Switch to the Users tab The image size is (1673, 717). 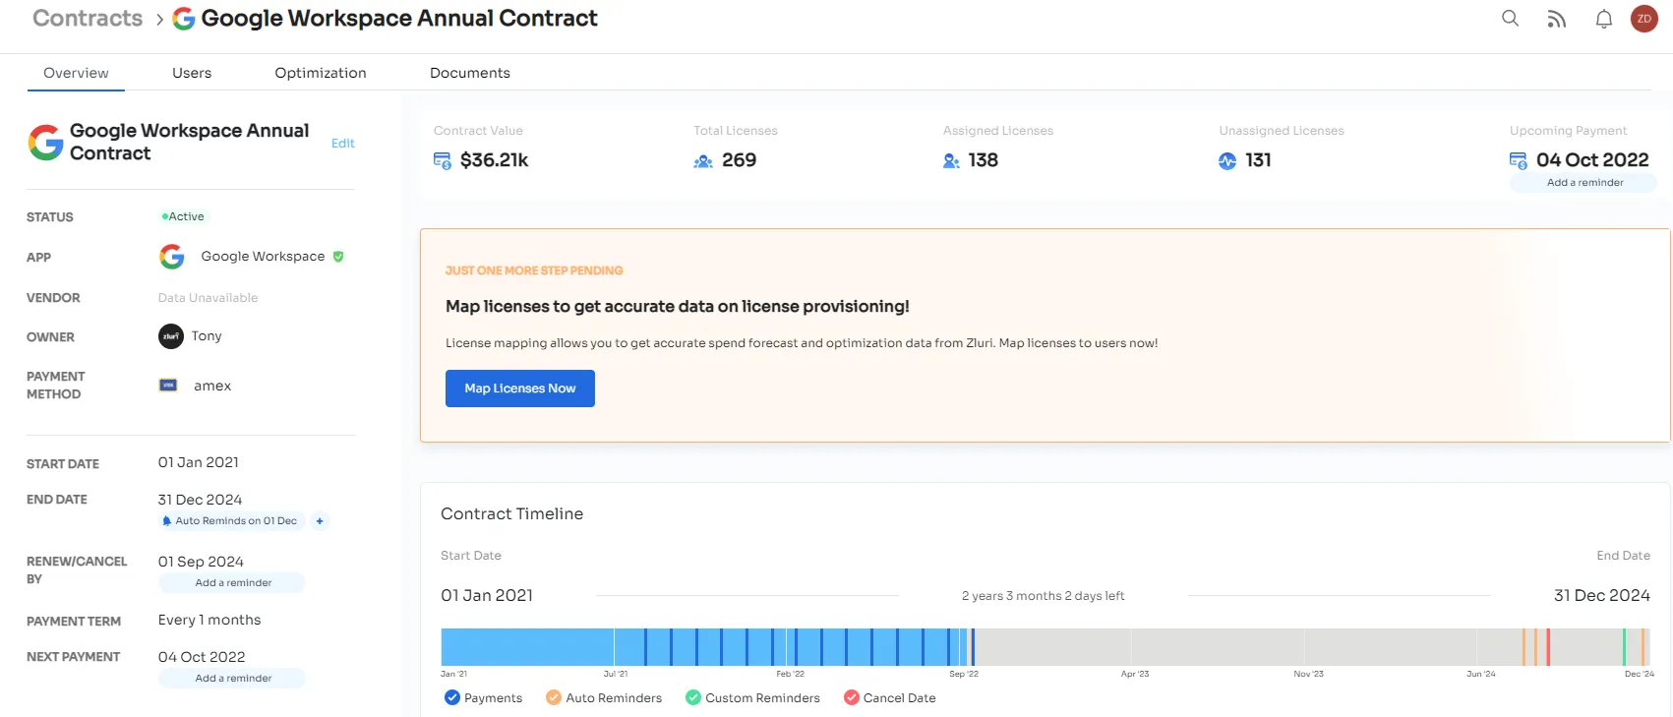192,73
